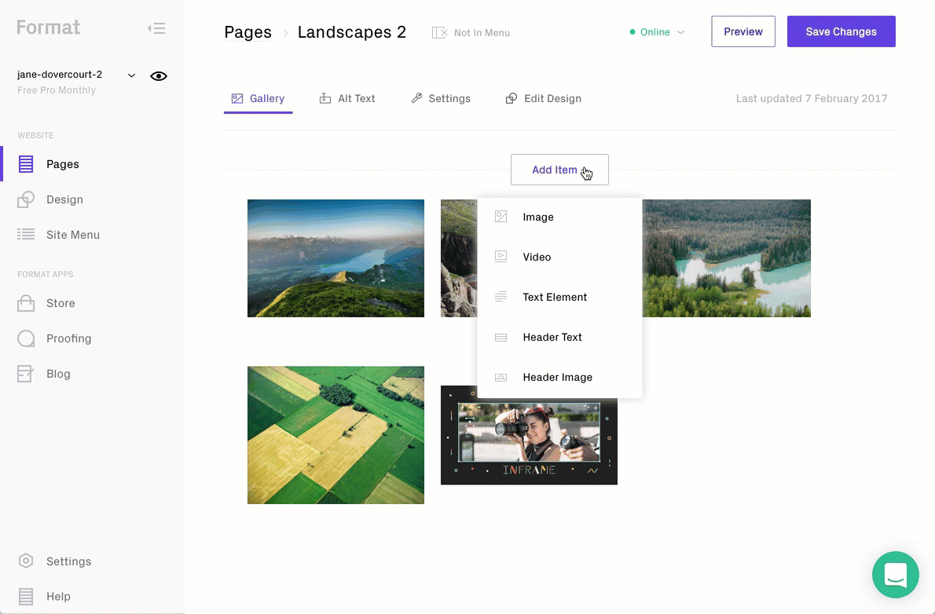
Task: Click the Store shopping bag icon
Action: click(26, 303)
